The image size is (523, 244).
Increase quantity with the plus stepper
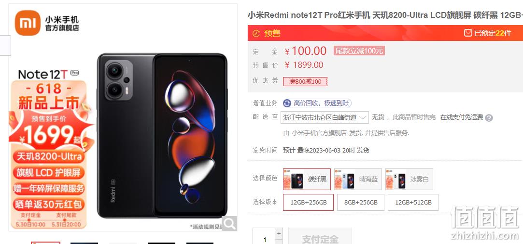(x=279, y=233)
